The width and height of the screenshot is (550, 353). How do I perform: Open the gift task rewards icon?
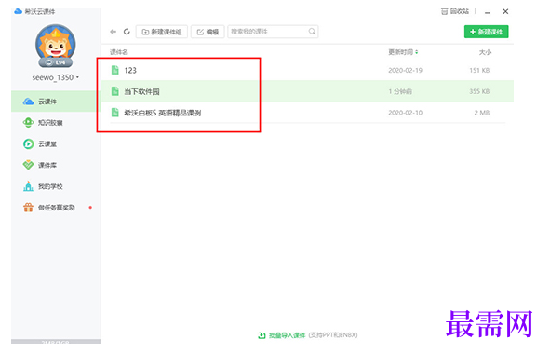point(29,208)
